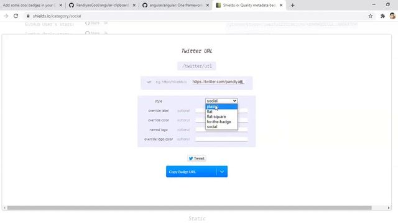Minimize the Chrome window
Screen dimensions: 398x223
click(374, 4)
